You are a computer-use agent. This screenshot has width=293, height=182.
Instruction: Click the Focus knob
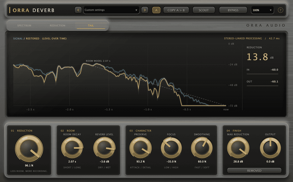(x=171, y=148)
